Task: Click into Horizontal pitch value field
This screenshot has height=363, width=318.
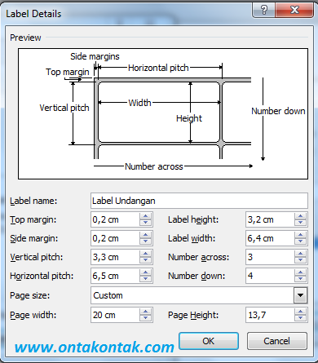Action: pyautogui.click(x=115, y=276)
